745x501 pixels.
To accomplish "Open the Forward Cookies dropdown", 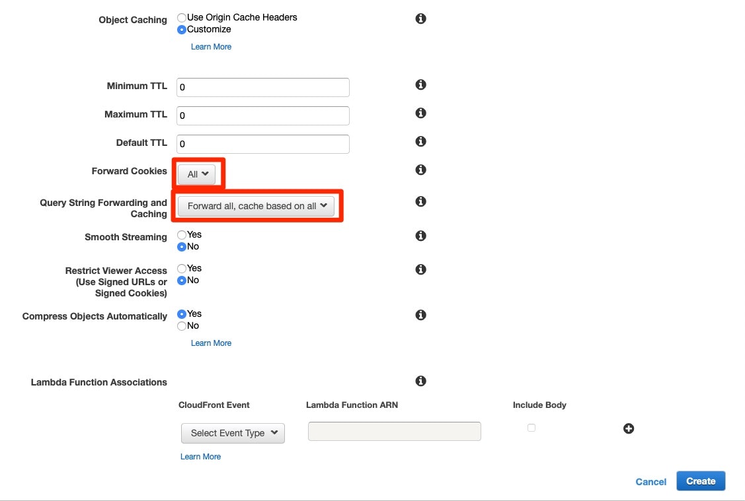I will tap(197, 174).
